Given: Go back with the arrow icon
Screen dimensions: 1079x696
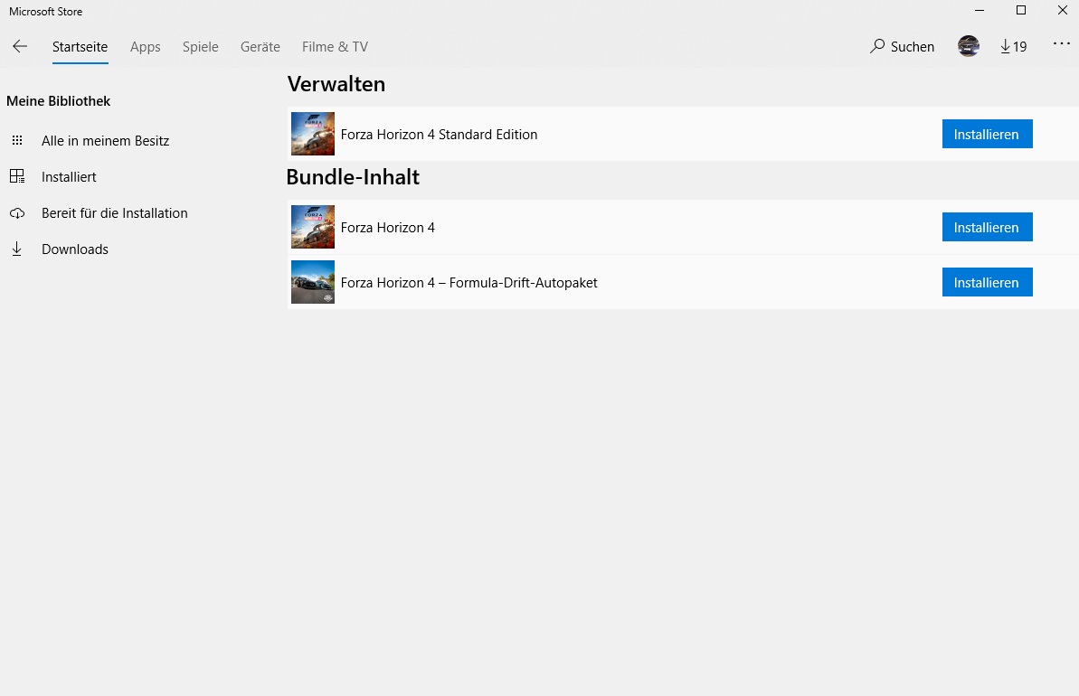Looking at the screenshot, I should tap(20, 46).
